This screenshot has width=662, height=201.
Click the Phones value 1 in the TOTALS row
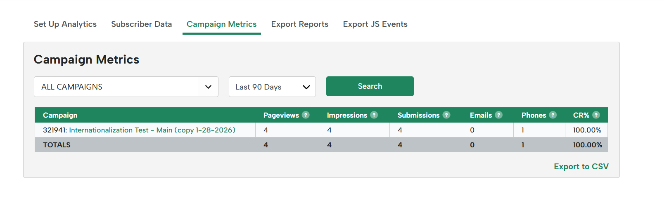pyautogui.click(x=523, y=145)
